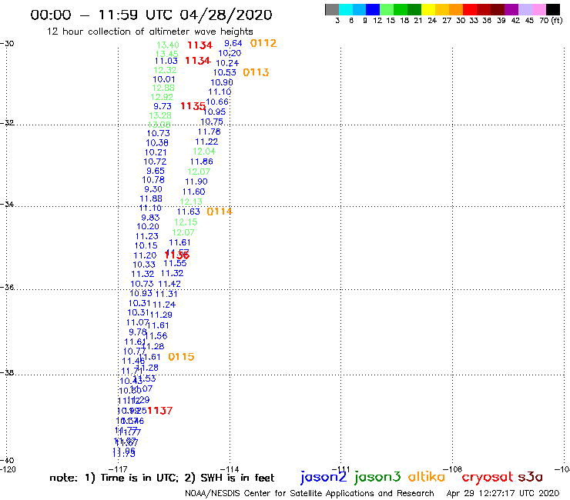
Task: Click the black swatch at legend end
Action: tap(553, 9)
